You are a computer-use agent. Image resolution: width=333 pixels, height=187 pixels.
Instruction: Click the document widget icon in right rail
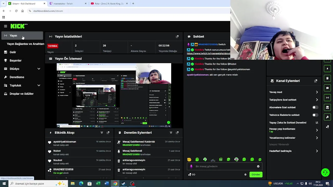327,78
